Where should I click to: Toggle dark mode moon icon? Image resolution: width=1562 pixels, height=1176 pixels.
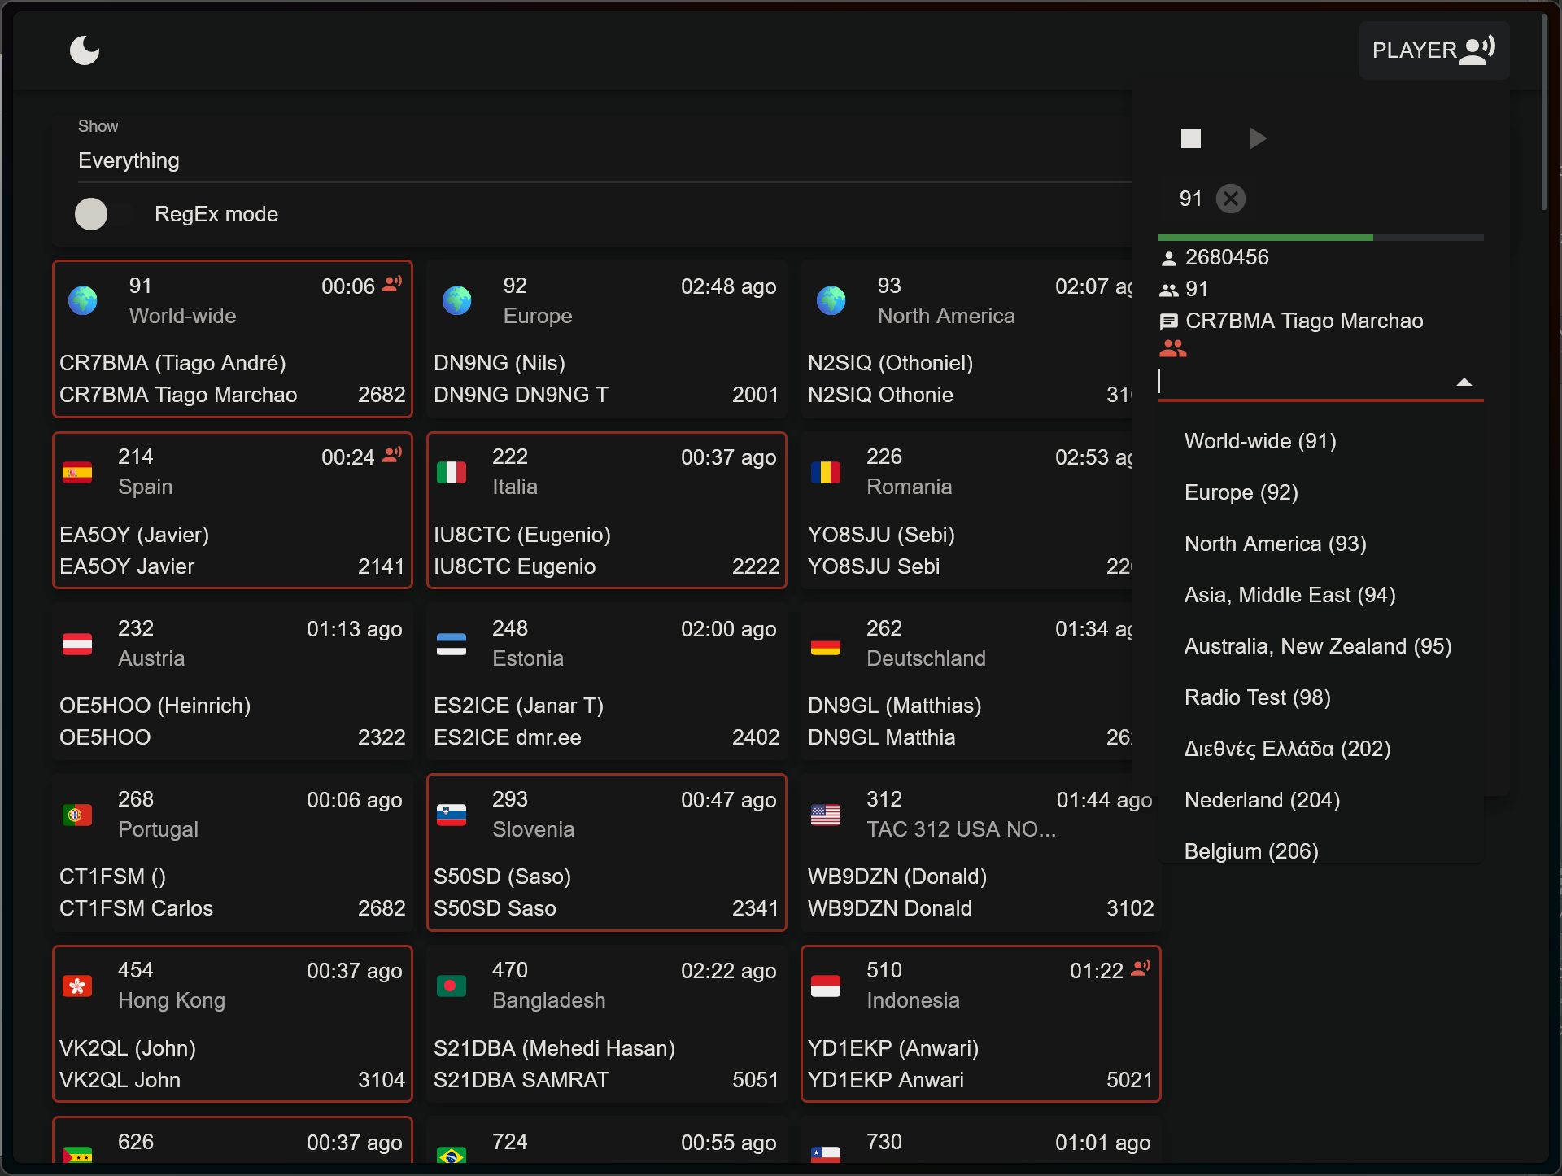85,50
